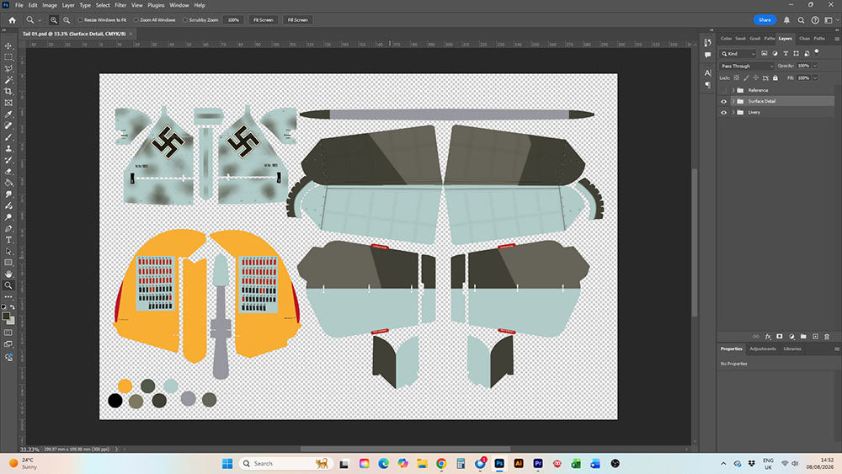Enable Zoom All Windows checkbox

(x=136, y=20)
